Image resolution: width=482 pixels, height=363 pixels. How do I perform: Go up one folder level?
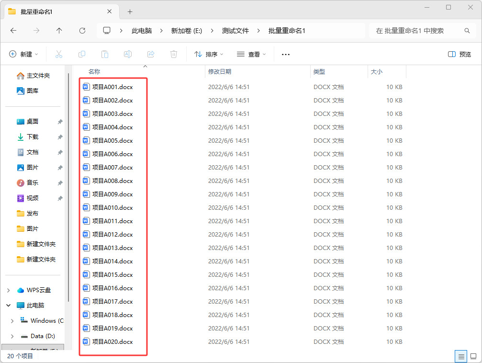59,31
